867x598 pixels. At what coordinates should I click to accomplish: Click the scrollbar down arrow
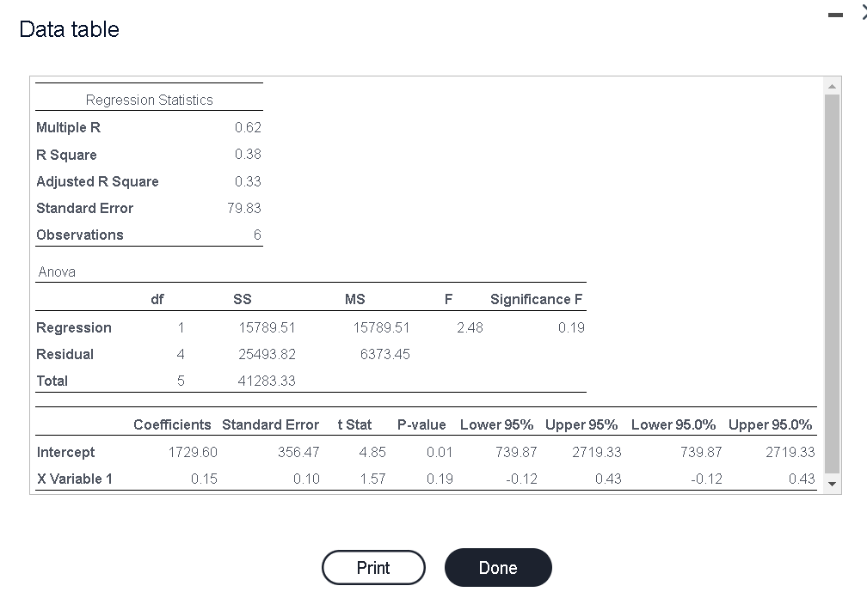click(832, 483)
